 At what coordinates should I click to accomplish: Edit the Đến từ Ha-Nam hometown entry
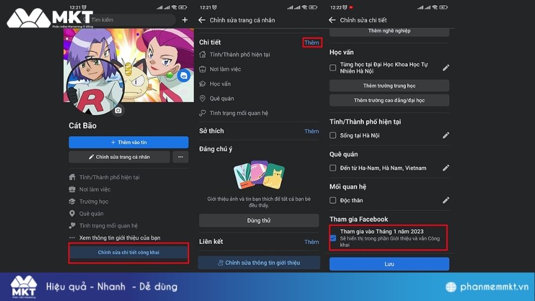tap(446, 168)
